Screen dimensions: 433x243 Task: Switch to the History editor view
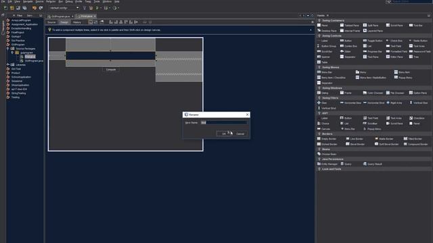point(77,22)
